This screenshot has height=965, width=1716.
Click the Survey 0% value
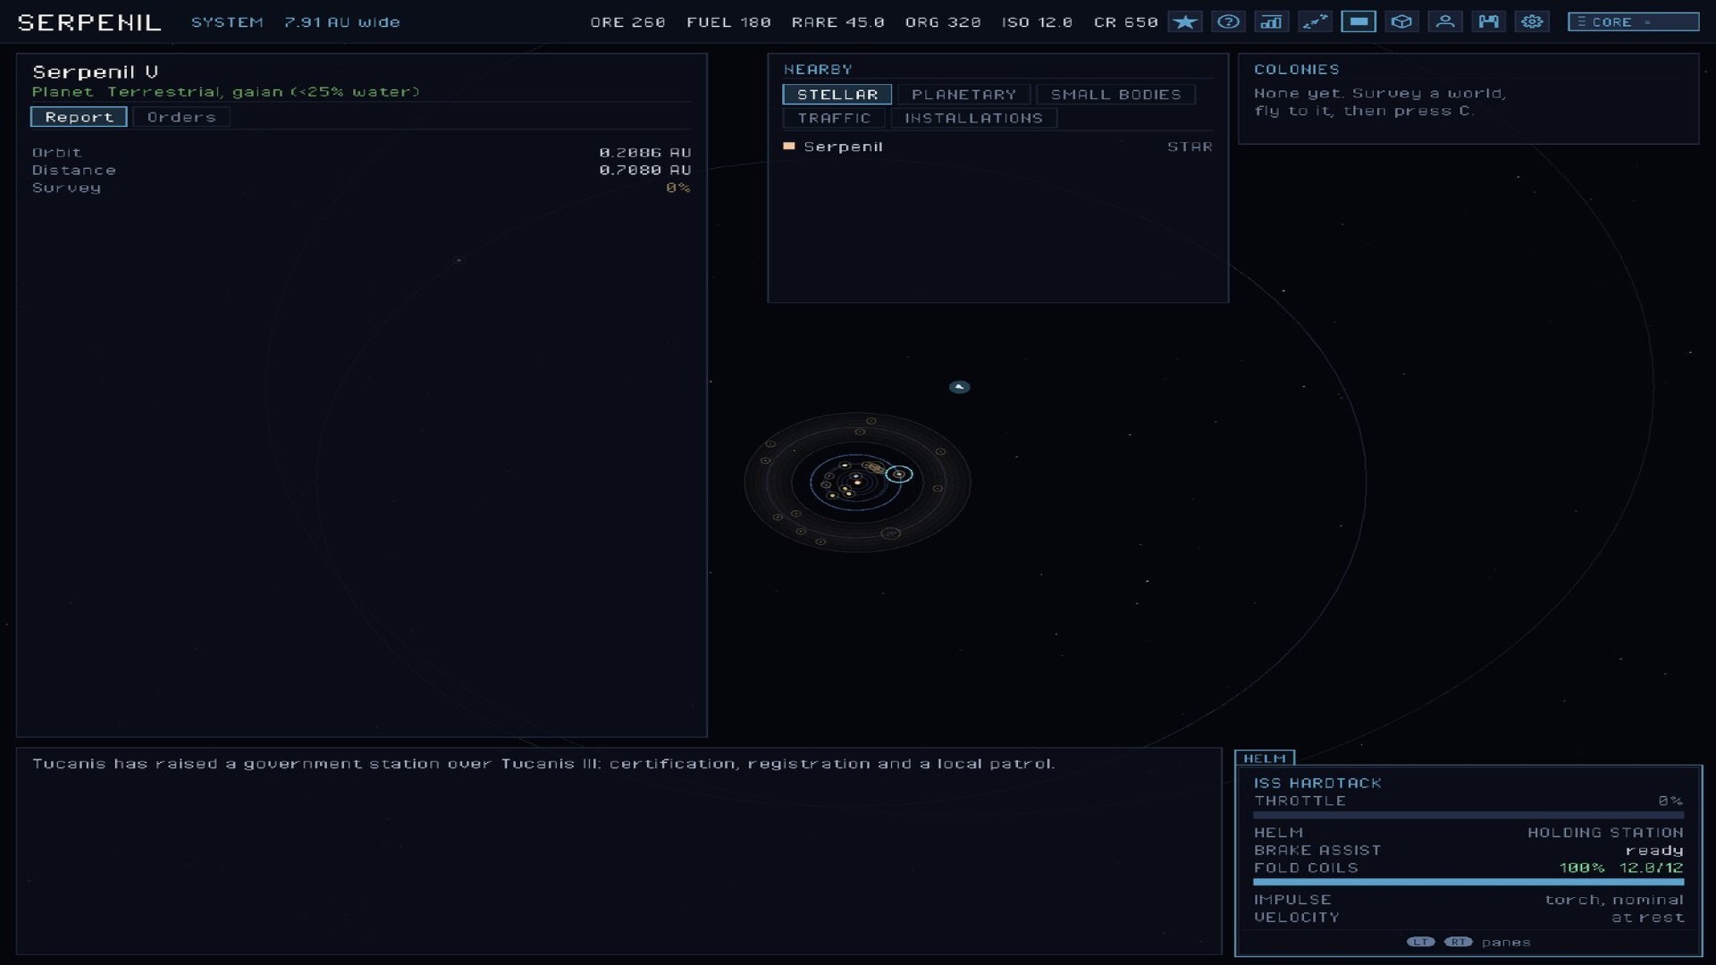[x=677, y=188]
